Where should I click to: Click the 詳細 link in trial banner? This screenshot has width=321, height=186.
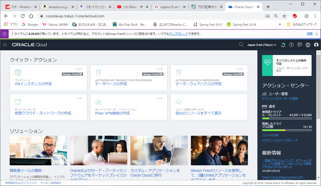[310, 34]
